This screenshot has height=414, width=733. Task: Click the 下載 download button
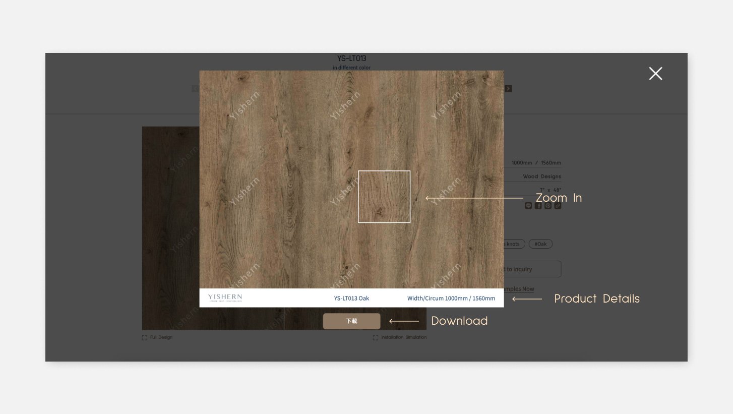click(351, 321)
